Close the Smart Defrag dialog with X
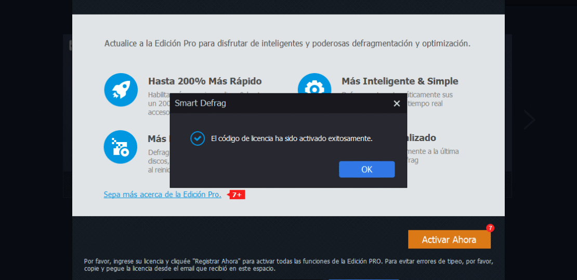The image size is (577, 280). (x=396, y=104)
